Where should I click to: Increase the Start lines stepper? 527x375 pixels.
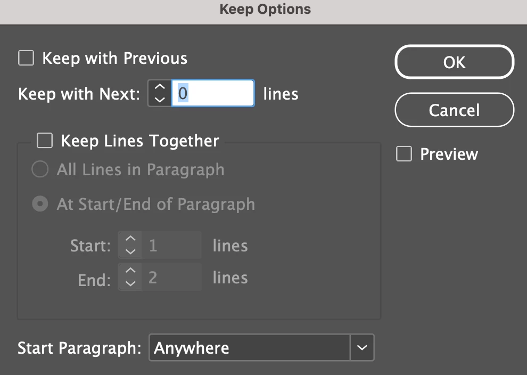pyautogui.click(x=130, y=240)
